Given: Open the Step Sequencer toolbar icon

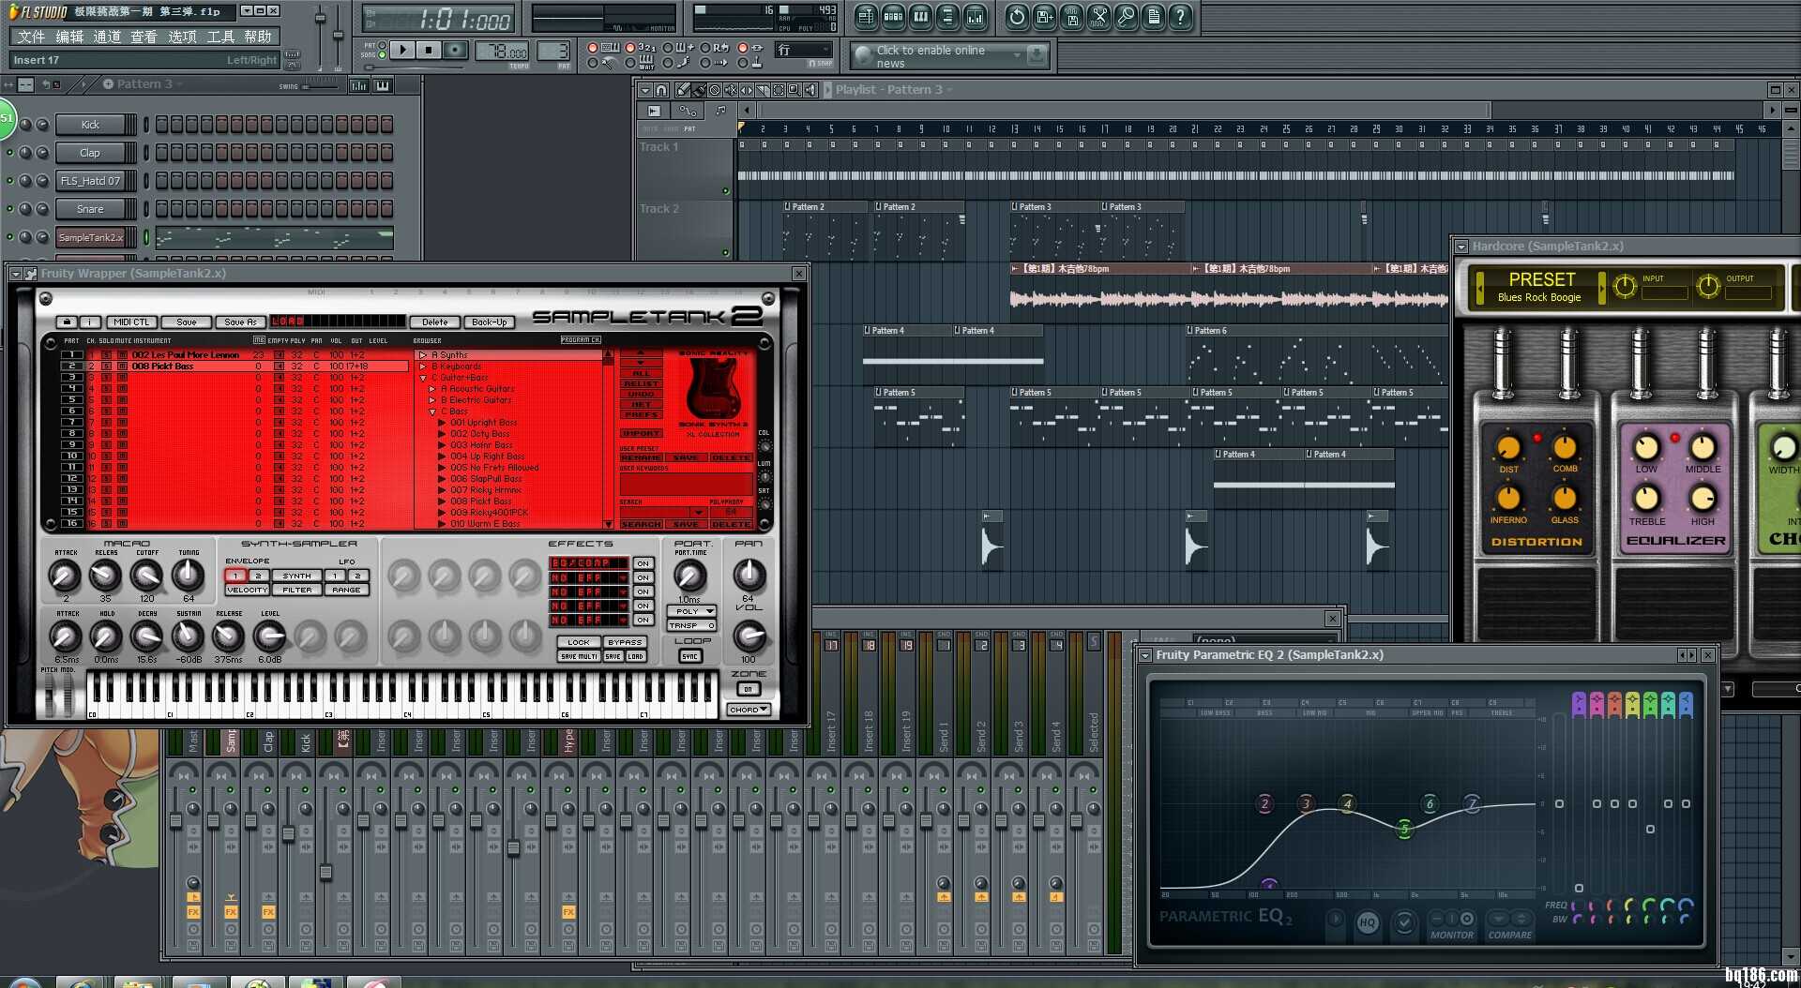Looking at the screenshot, I should tap(893, 17).
